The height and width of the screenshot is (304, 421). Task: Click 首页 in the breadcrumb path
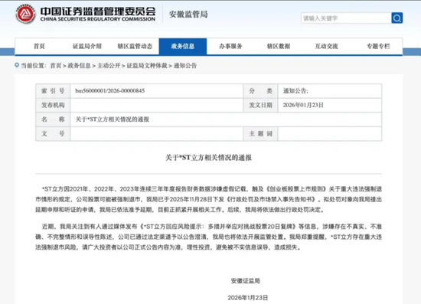[56, 66]
